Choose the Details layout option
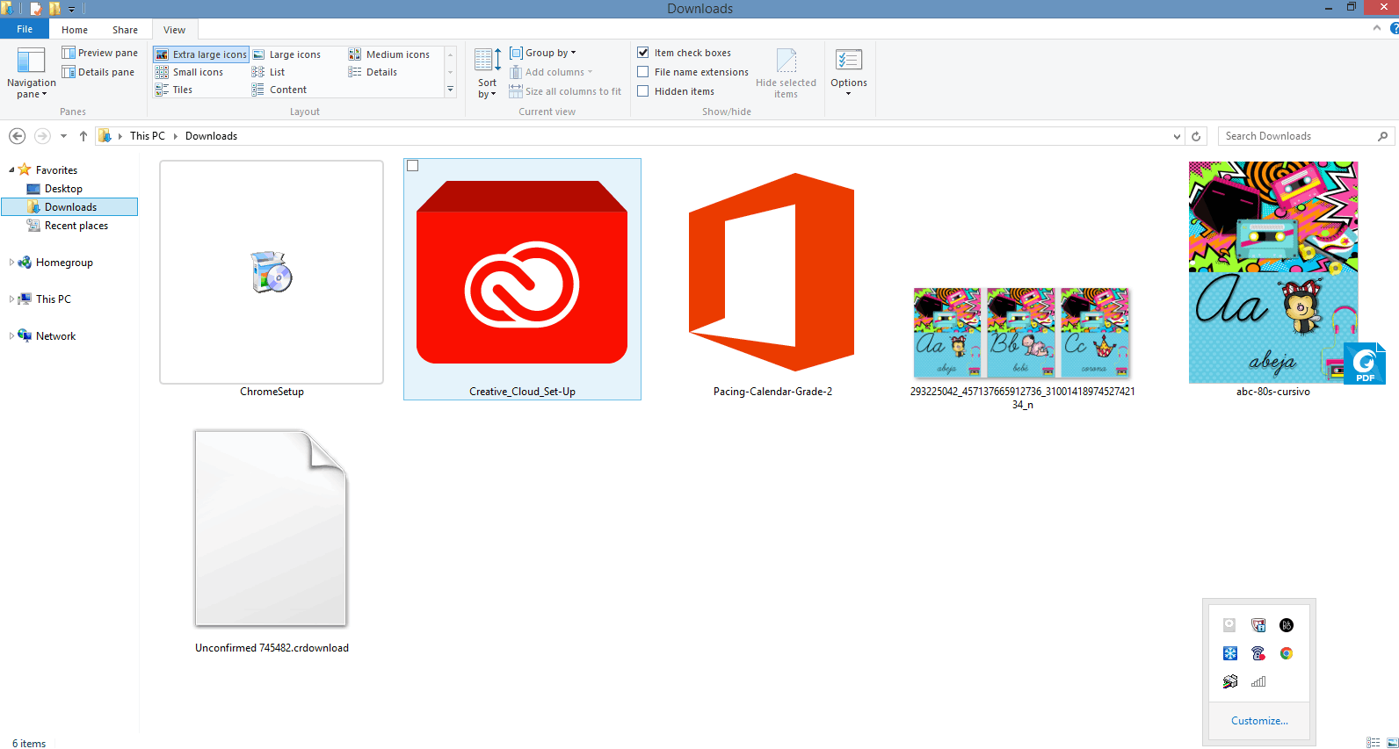The image size is (1399, 749). (x=373, y=72)
